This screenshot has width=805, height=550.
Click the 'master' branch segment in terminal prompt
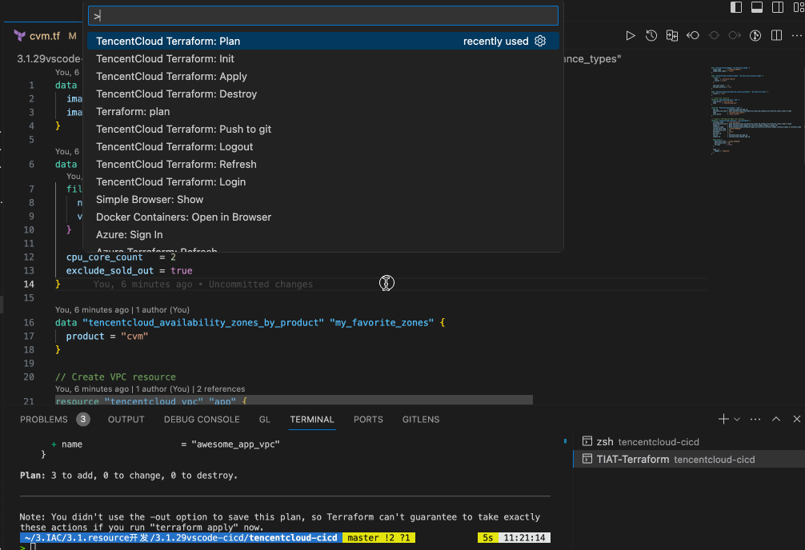tap(379, 538)
